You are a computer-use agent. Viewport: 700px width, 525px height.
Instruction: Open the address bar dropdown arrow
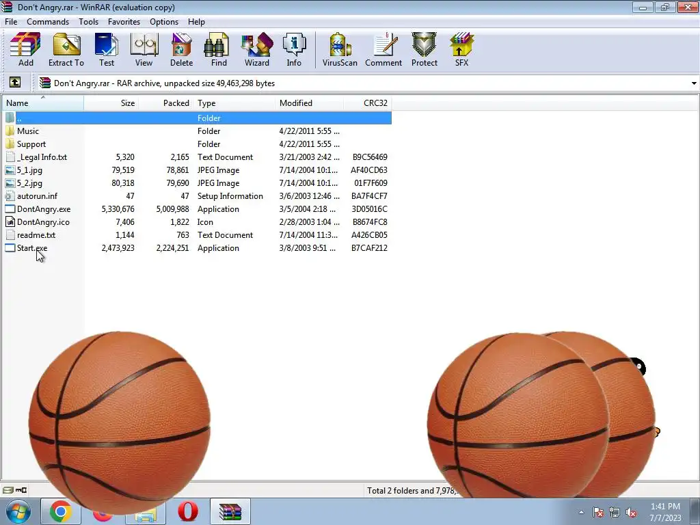tap(693, 83)
